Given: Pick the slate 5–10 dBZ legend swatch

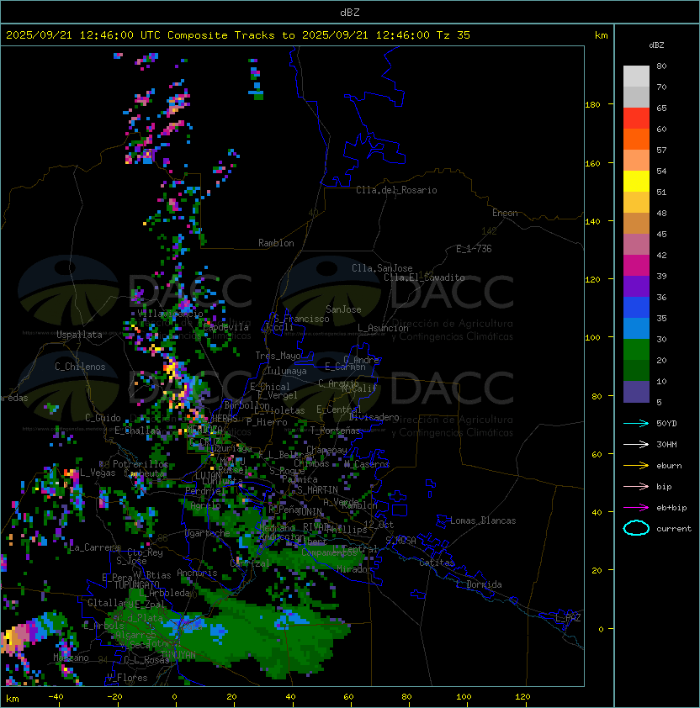Looking at the screenshot, I should tap(636, 392).
